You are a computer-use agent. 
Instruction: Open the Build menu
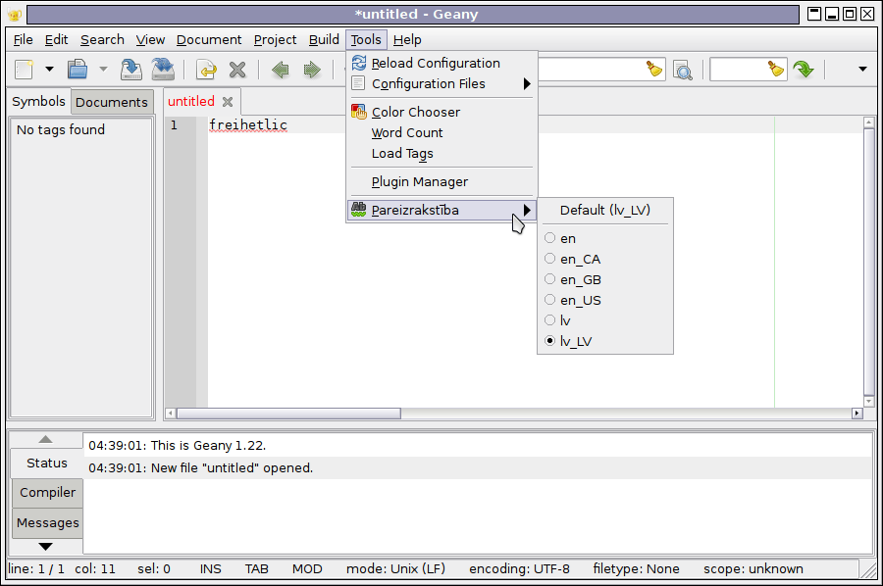click(x=324, y=40)
